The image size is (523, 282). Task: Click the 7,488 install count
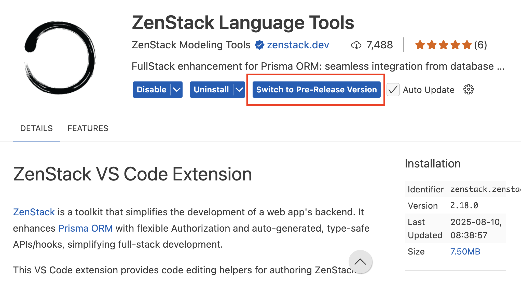[379, 45]
